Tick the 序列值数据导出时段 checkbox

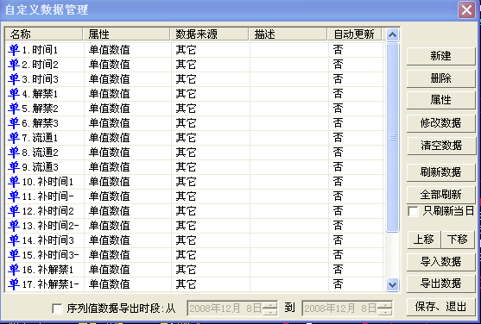57,308
